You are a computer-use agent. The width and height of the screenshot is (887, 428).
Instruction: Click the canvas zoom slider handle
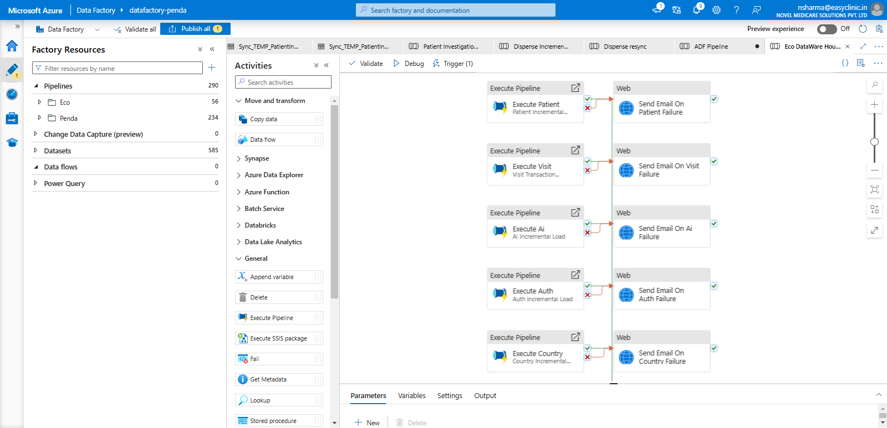click(x=874, y=142)
